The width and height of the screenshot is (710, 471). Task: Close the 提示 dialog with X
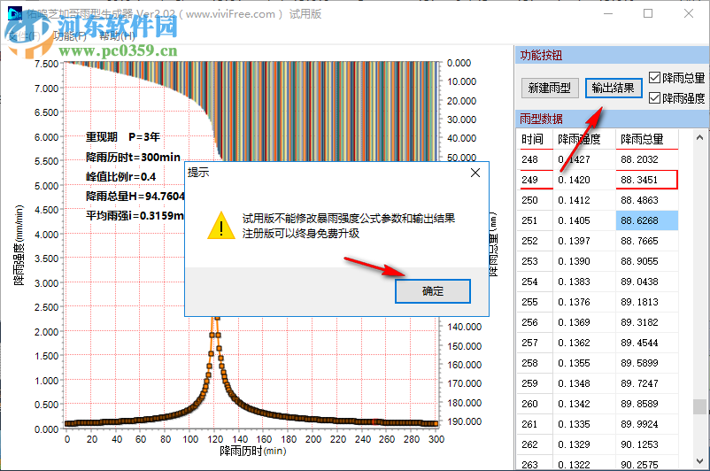(475, 173)
